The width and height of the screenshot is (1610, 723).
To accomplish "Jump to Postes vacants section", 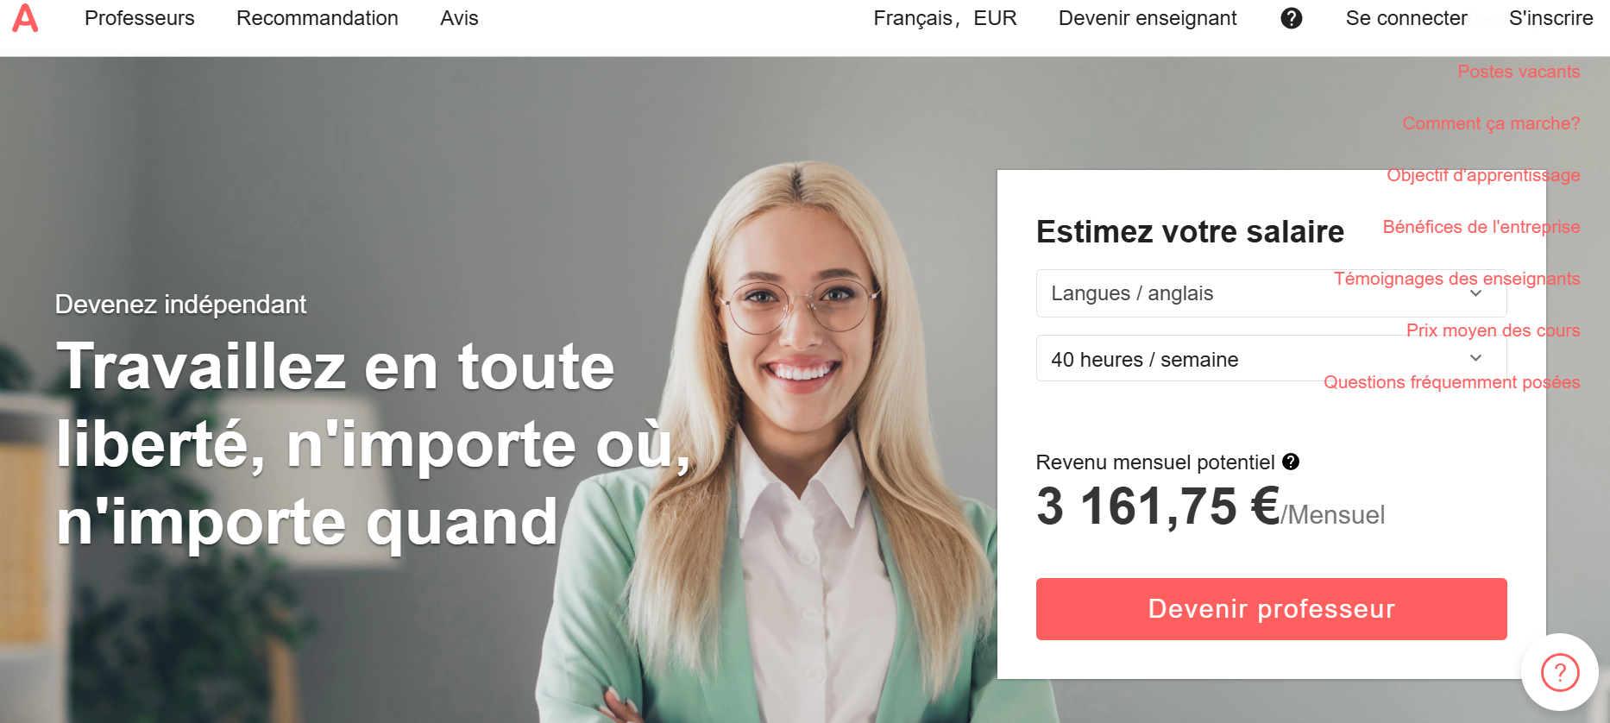I will point(1519,72).
